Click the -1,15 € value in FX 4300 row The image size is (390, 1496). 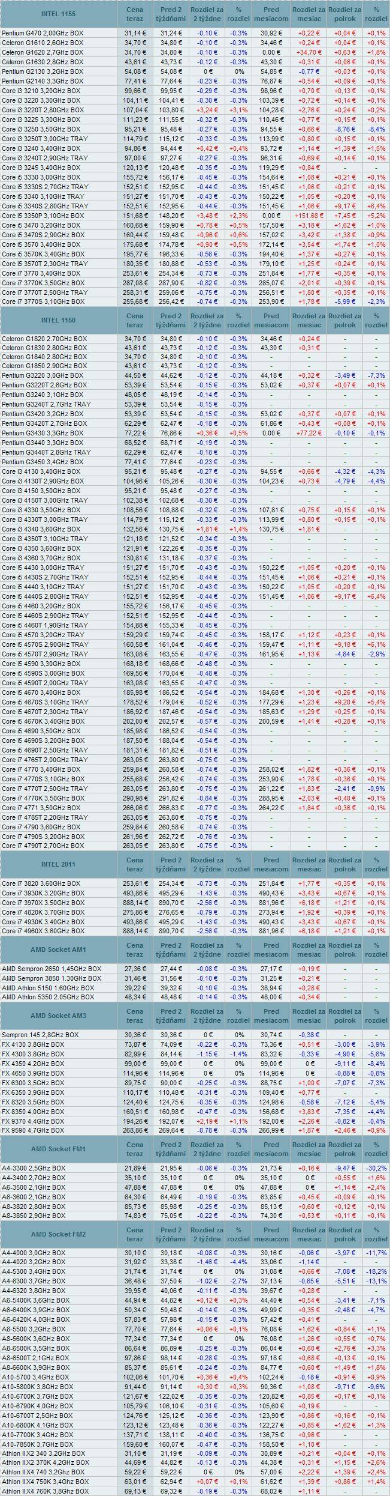(207, 1054)
